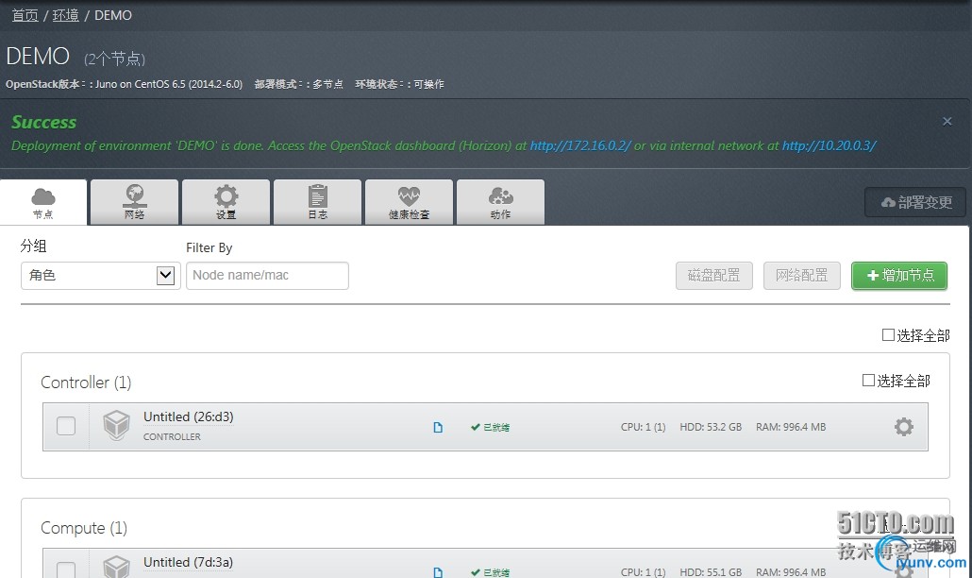
Task: Select the Untitled (7d:3a) compute node checkbox
Action: pos(66,569)
